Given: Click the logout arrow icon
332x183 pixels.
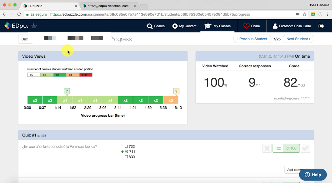Looking at the screenshot, I should point(321,26).
